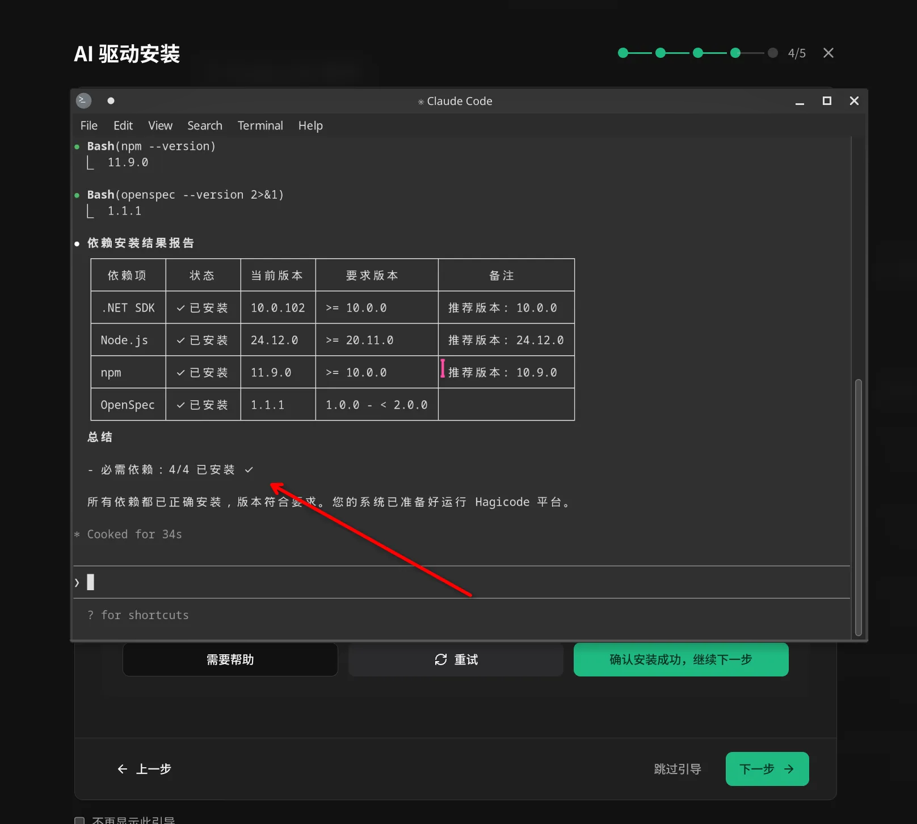Close the Claude Code terminal window
The image size is (917, 824).
[854, 100]
